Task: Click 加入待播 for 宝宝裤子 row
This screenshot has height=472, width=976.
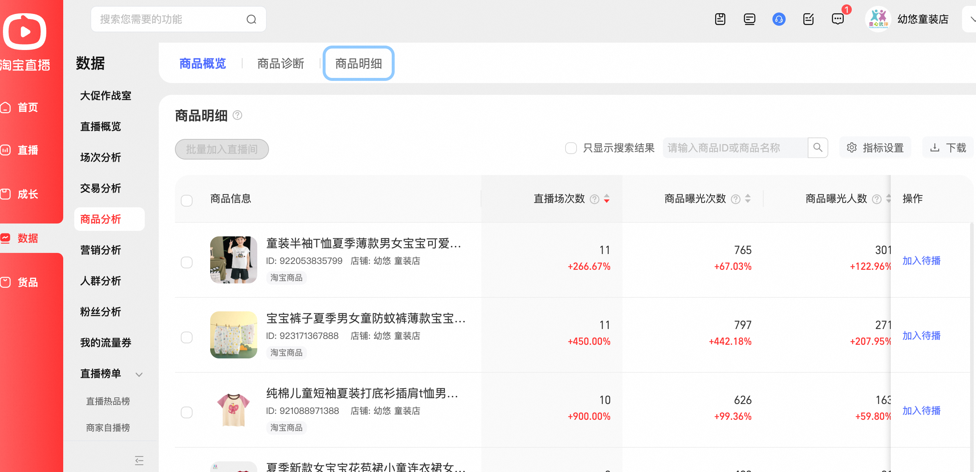Action: click(921, 336)
